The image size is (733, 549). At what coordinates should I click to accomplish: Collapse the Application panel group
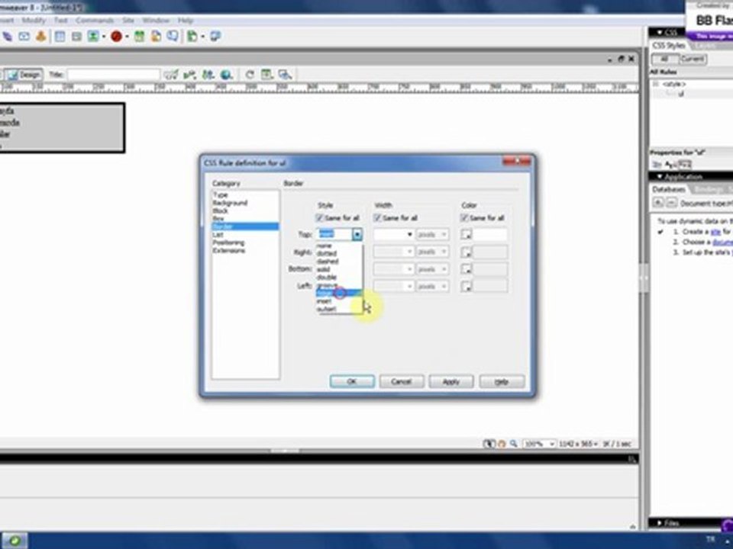(x=660, y=177)
